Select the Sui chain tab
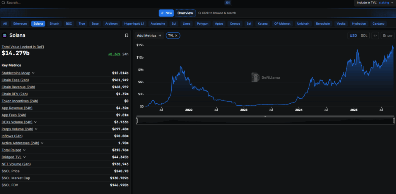The width and height of the screenshot is (396, 194). click(174, 24)
